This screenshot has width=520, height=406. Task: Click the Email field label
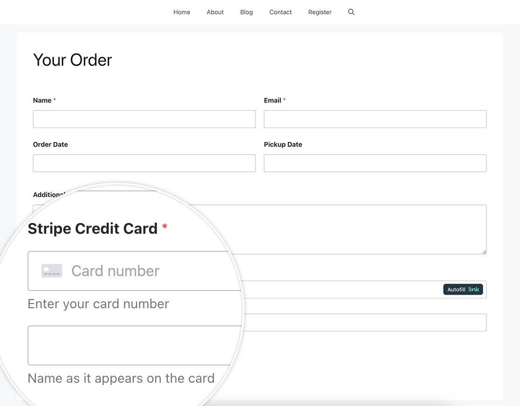click(272, 100)
